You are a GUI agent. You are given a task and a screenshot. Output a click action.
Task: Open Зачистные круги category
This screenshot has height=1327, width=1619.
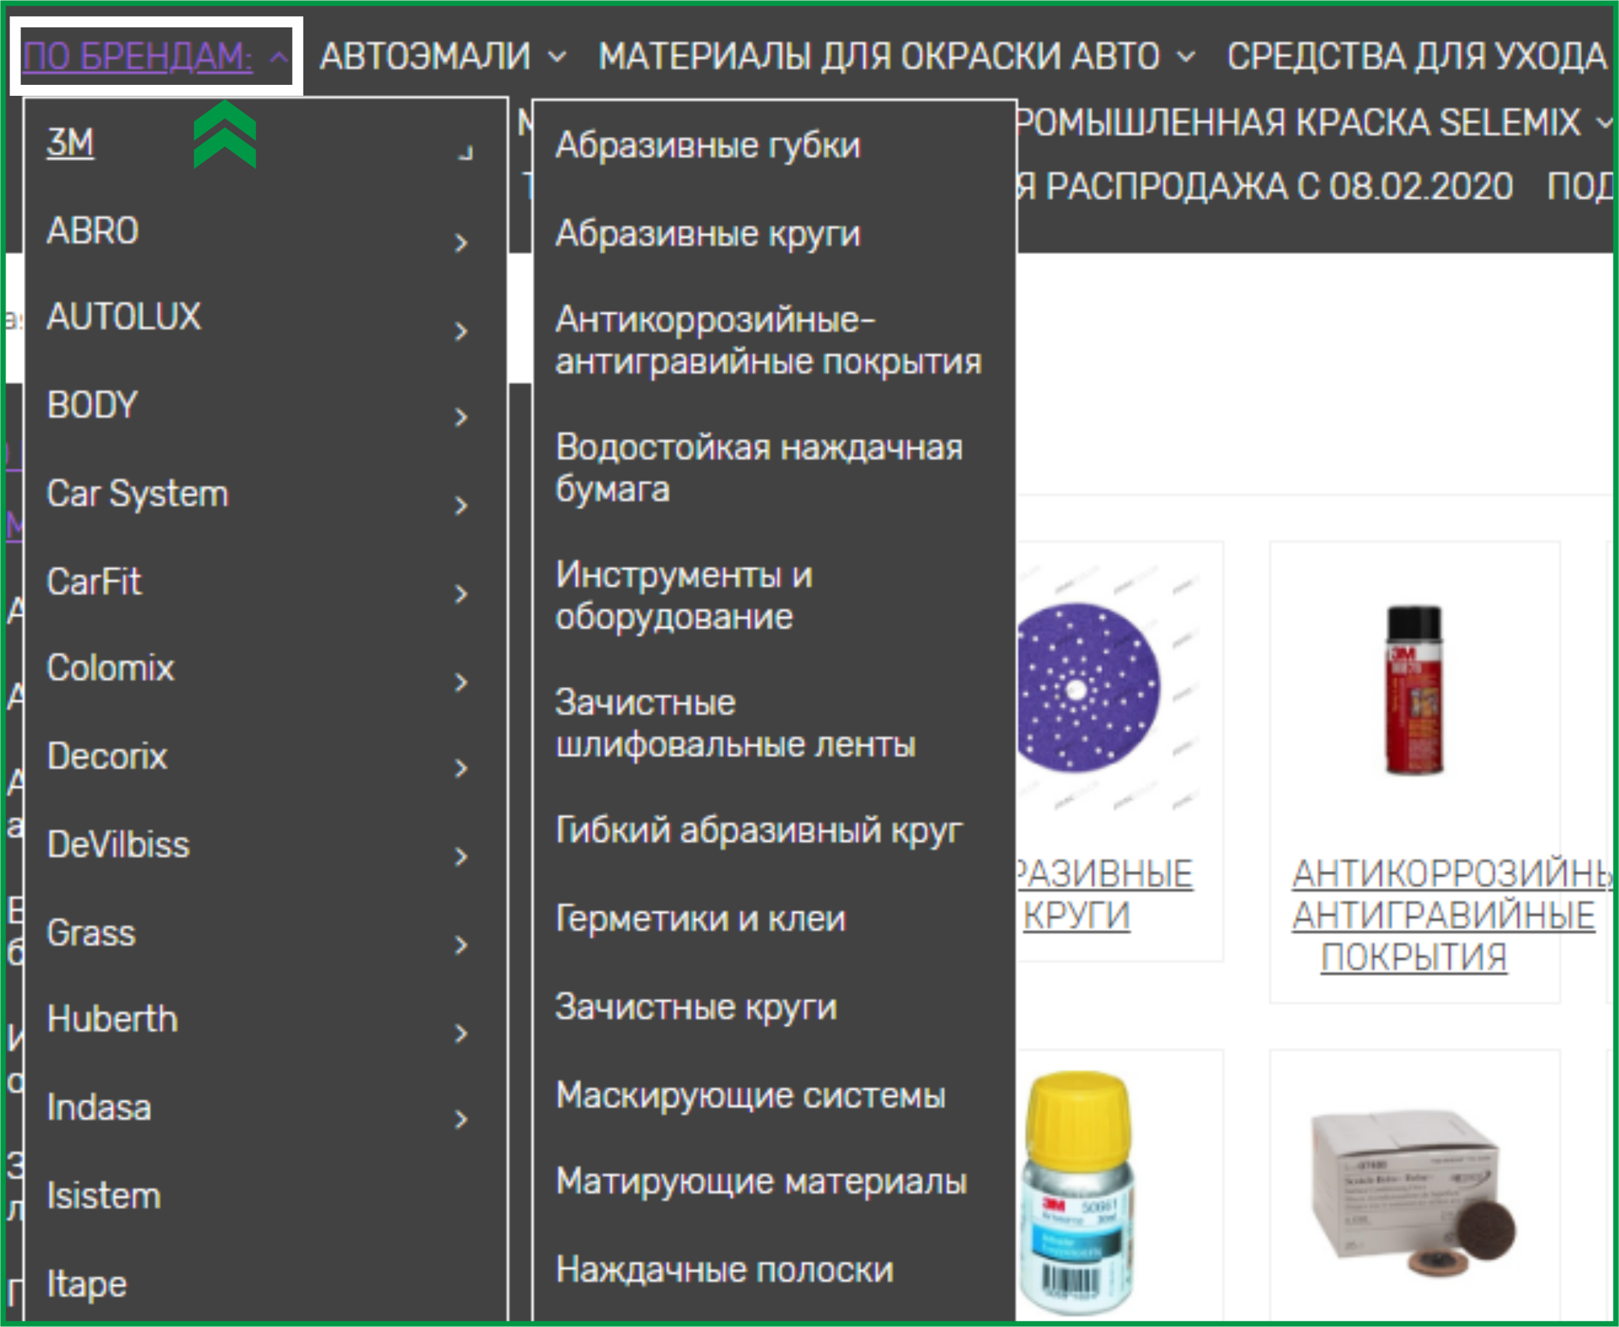(x=696, y=1007)
